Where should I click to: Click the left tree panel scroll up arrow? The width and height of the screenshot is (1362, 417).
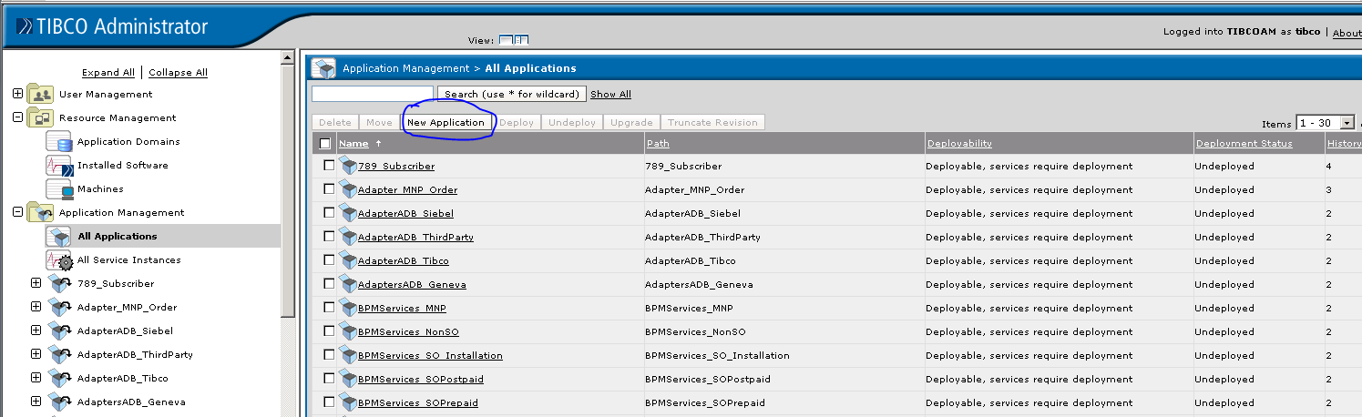pos(288,58)
